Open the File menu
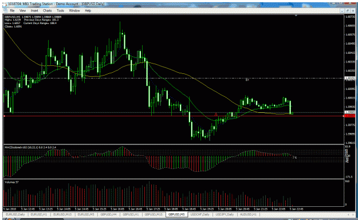 (x=12, y=10)
